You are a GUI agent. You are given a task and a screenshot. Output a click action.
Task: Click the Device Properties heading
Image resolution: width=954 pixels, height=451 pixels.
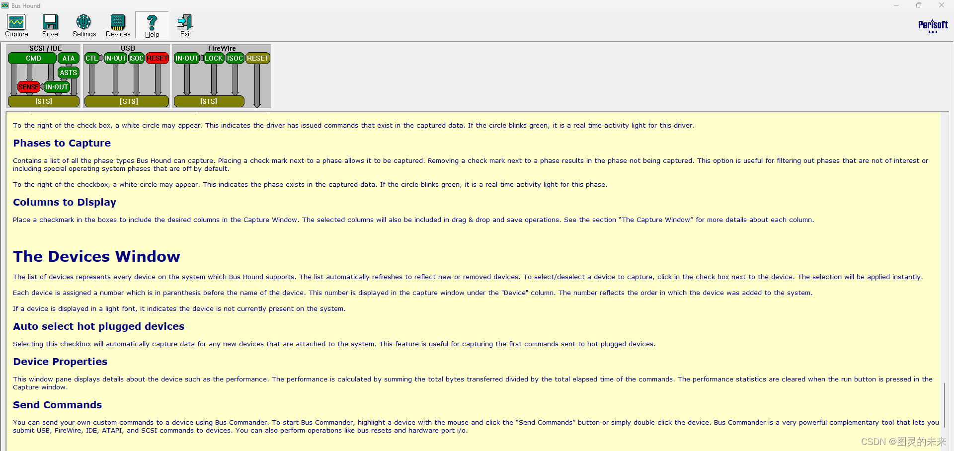[60, 362]
